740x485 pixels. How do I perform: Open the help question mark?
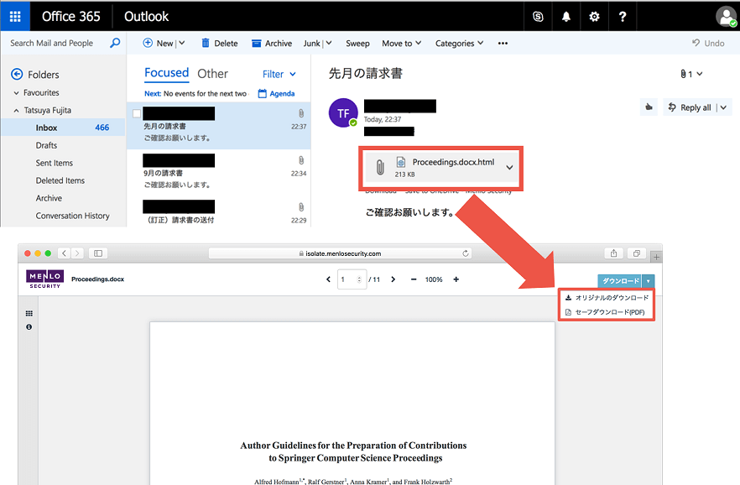coord(623,17)
